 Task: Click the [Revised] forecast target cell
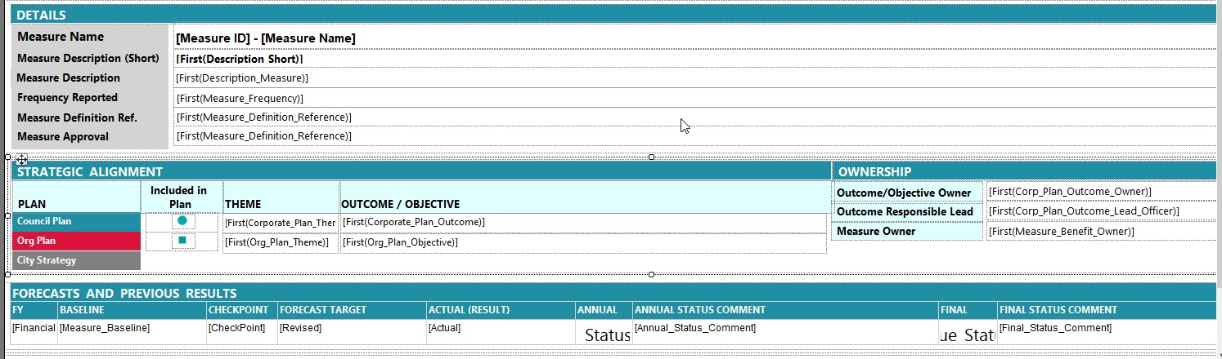[x=352, y=331]
